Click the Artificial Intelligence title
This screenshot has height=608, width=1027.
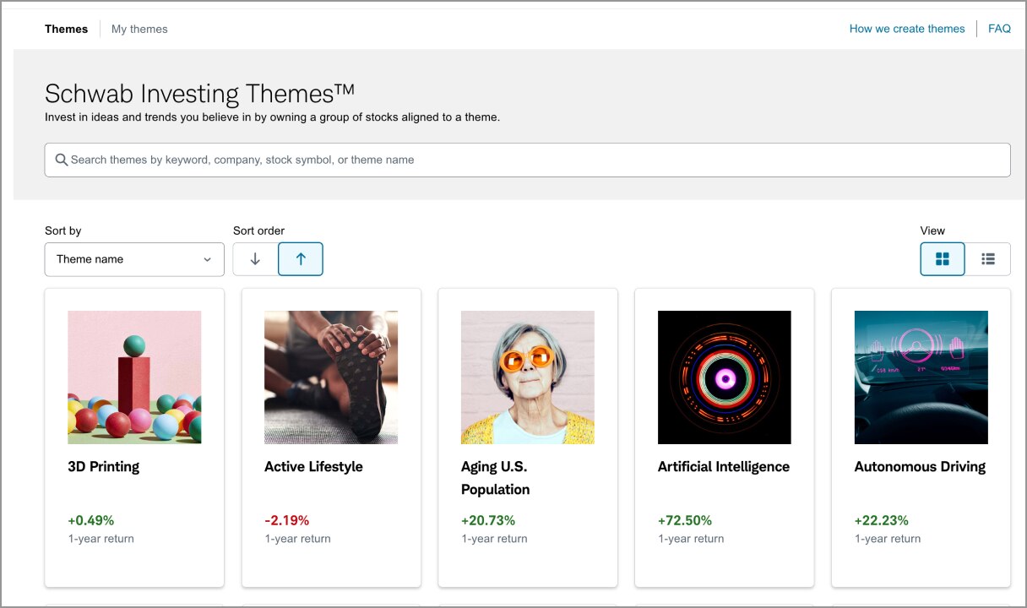(724, 466)
